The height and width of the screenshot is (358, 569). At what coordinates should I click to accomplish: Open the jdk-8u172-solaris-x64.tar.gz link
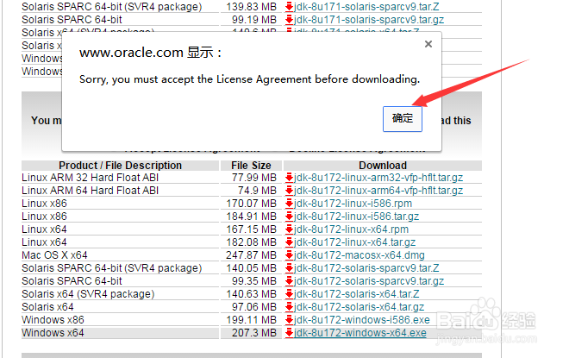(359, 307)
